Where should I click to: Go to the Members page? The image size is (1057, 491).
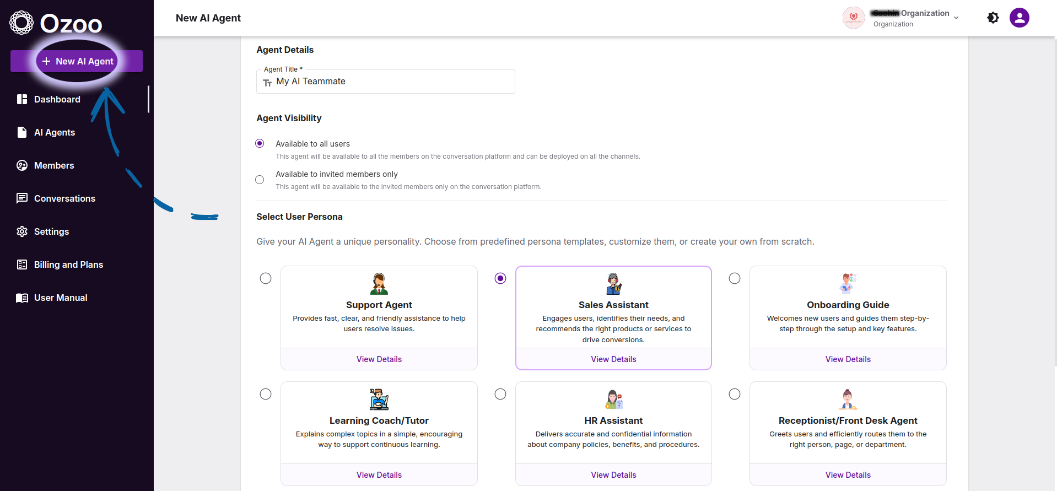[x=54, y=165]
